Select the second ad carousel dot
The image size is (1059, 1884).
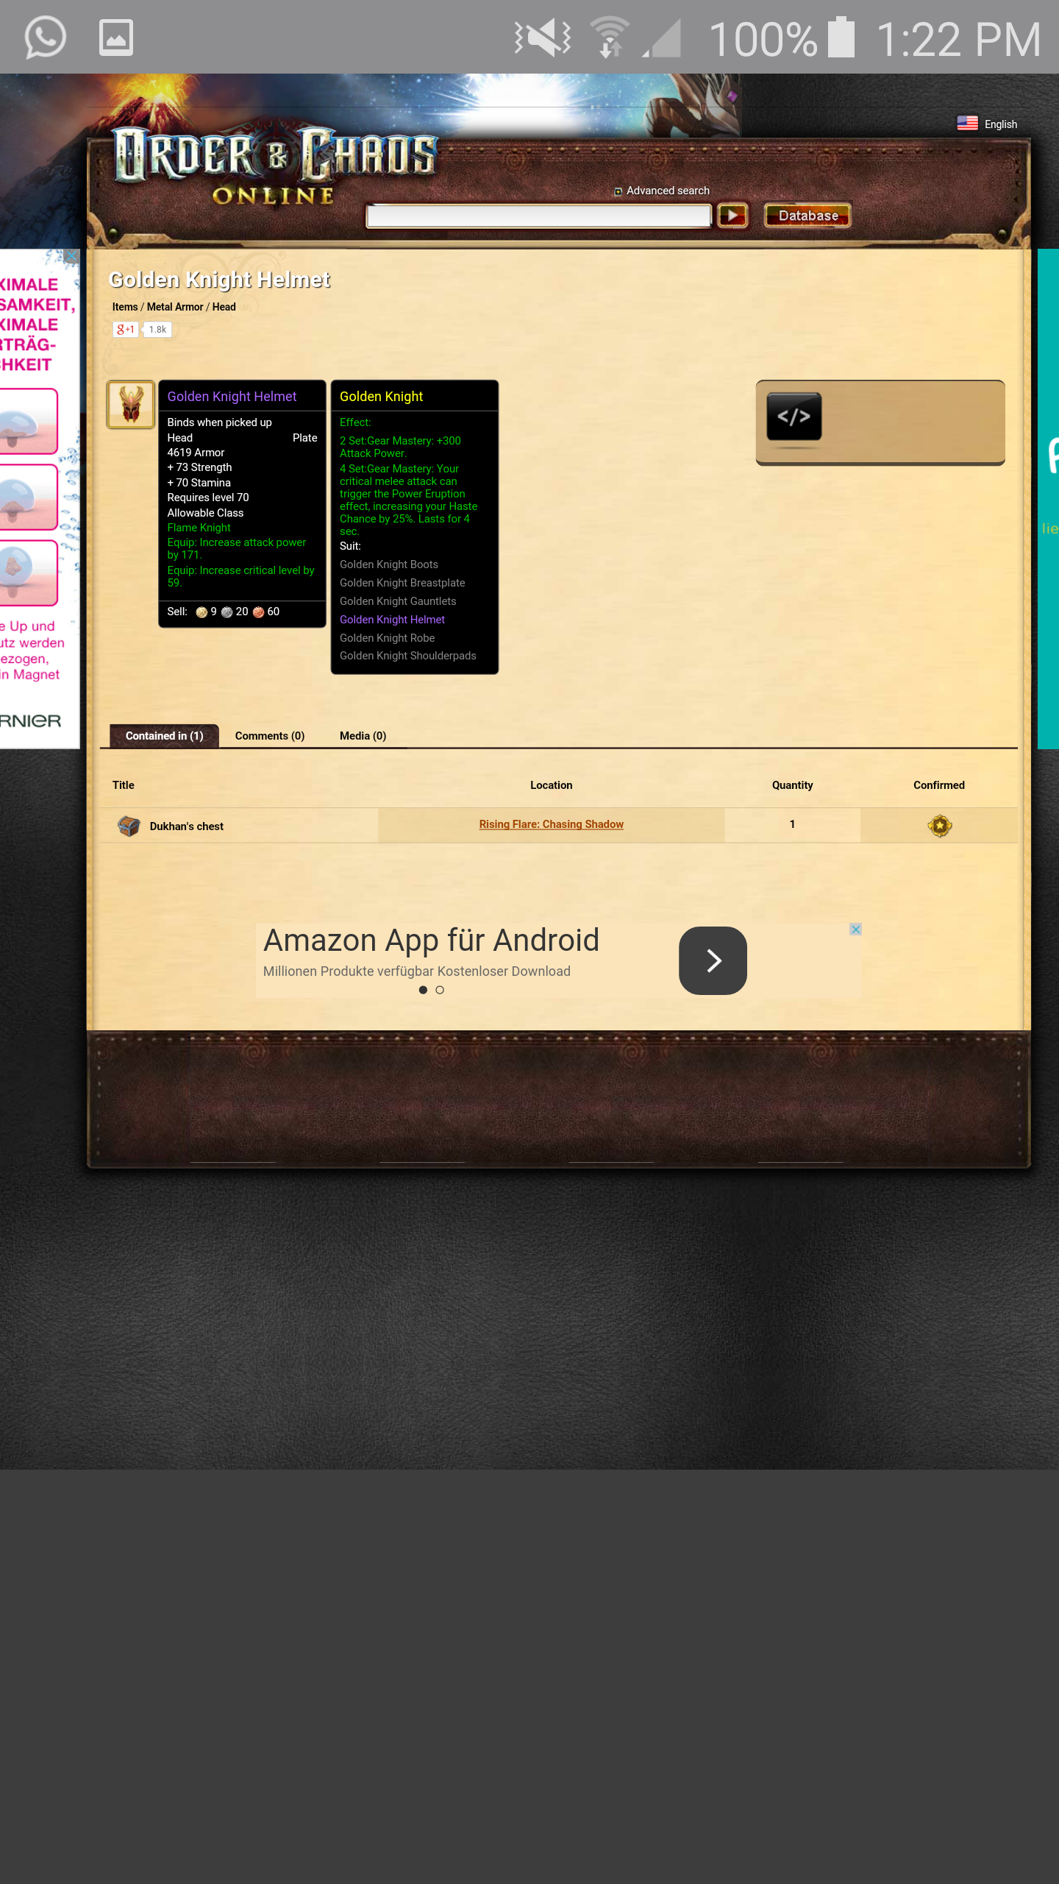[x=440, y=990]
